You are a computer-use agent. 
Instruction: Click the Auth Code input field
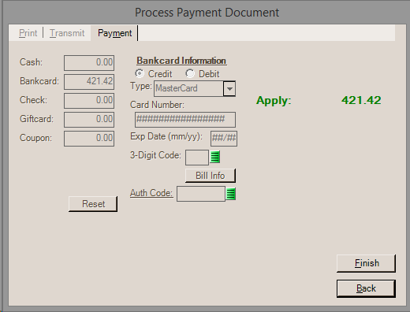point(201,194)
